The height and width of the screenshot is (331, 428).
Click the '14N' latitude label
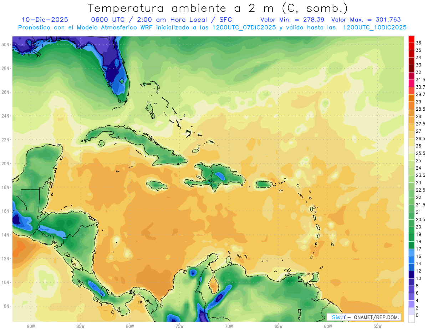[x=5, y=235]
